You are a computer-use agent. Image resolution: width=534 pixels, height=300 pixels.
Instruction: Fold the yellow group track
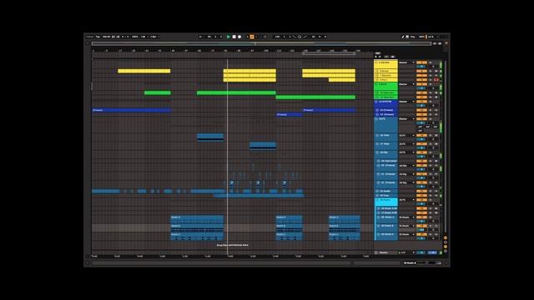click(376, 62)
